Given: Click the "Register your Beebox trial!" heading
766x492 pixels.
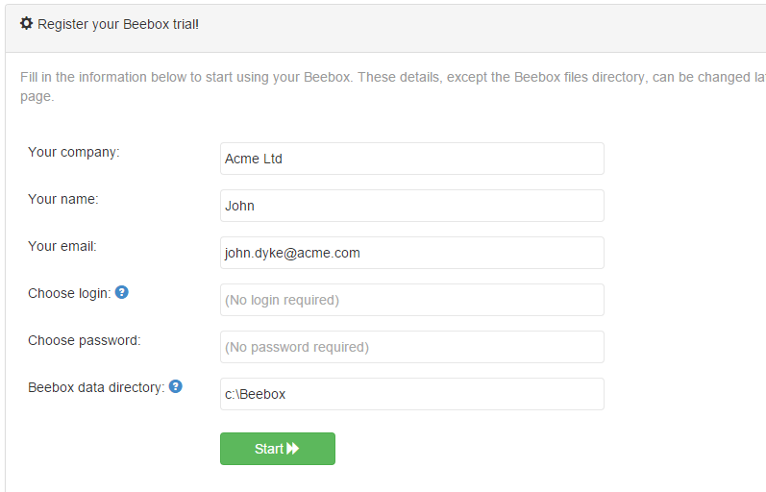Looking at the screenshot, I should pos(118,24).
